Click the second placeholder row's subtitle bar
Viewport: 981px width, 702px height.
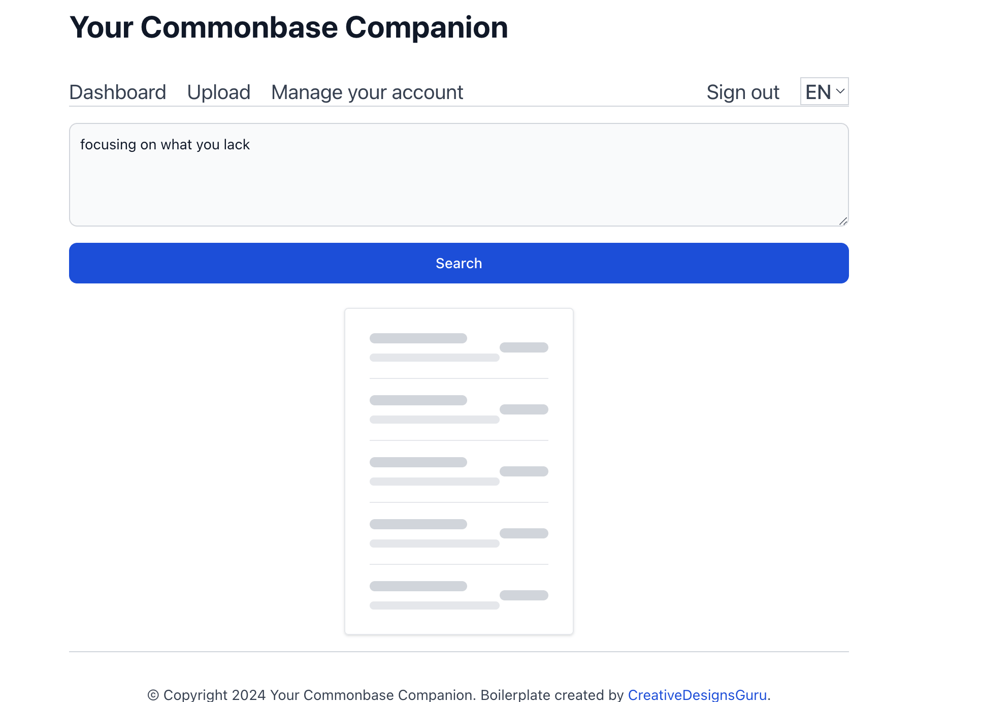434,420
